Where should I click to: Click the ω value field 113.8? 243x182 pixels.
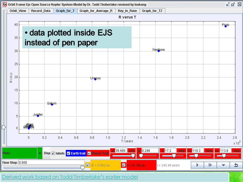[x=225, y=151]
